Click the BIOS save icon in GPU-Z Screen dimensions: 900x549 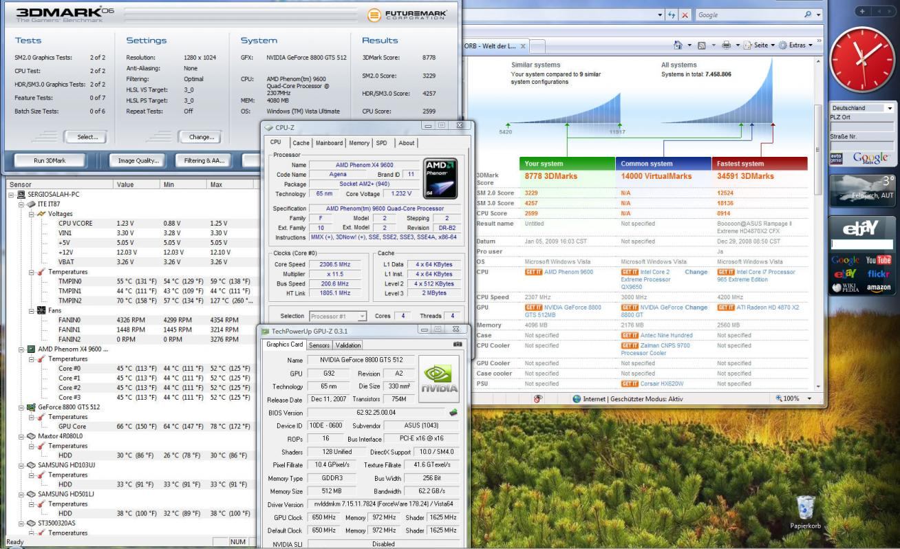[x=453, y=413]
